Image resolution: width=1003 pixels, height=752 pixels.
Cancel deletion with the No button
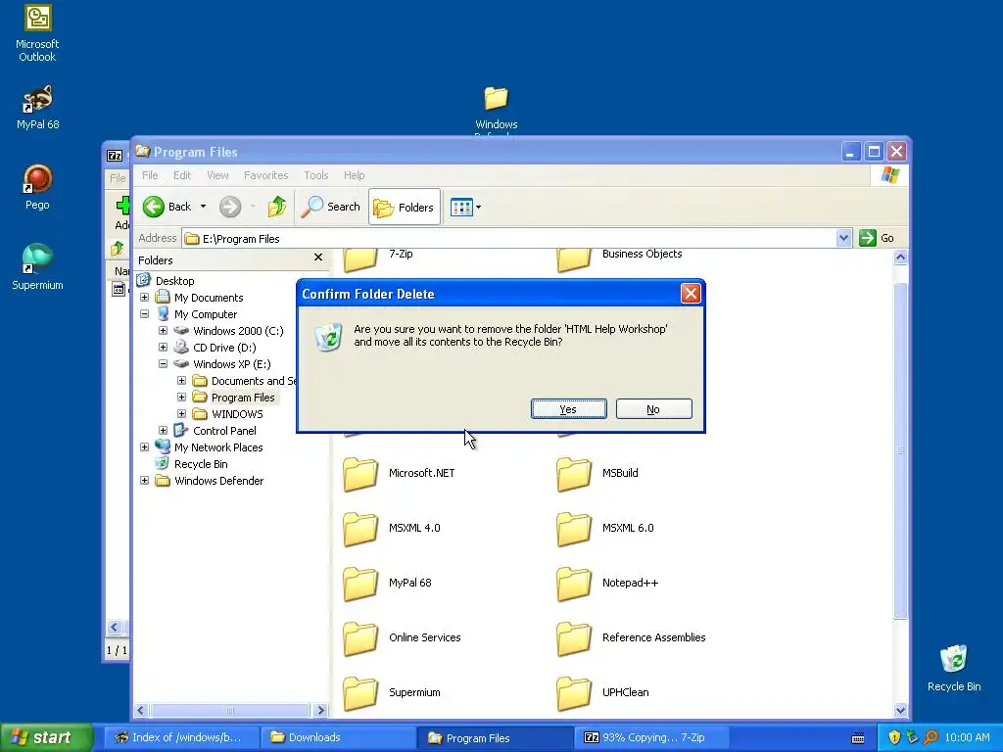click(653, 409)
